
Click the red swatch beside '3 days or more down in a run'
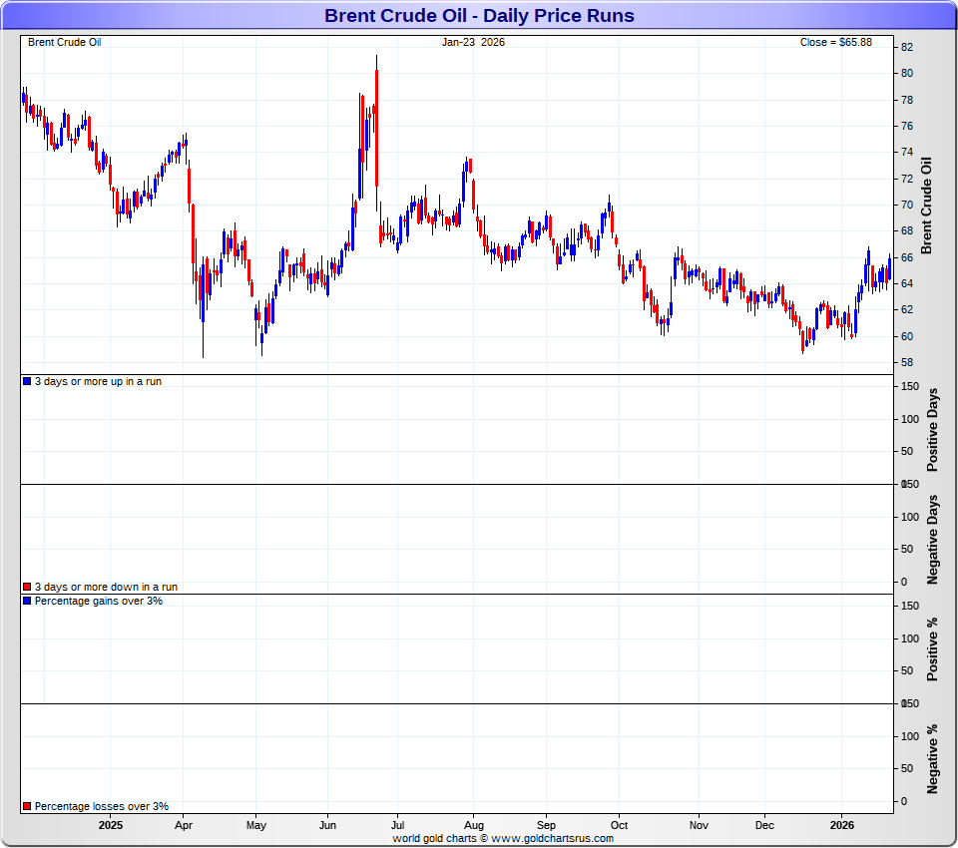pyautogui.click(x=27, y=587)
